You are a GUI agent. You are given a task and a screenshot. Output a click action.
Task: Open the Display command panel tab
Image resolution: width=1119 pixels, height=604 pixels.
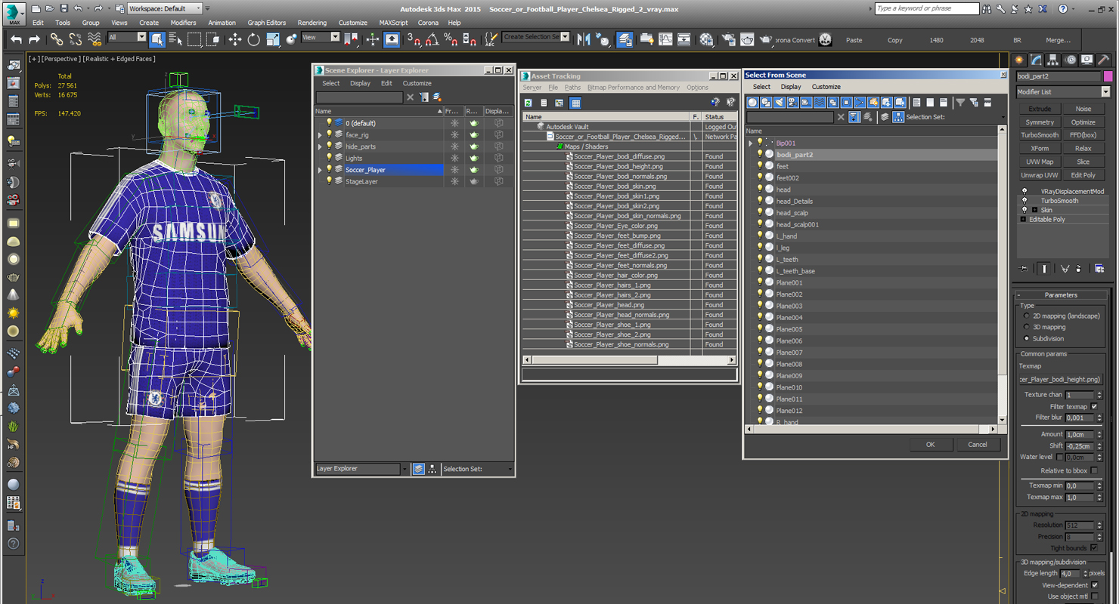point(1086,60)
